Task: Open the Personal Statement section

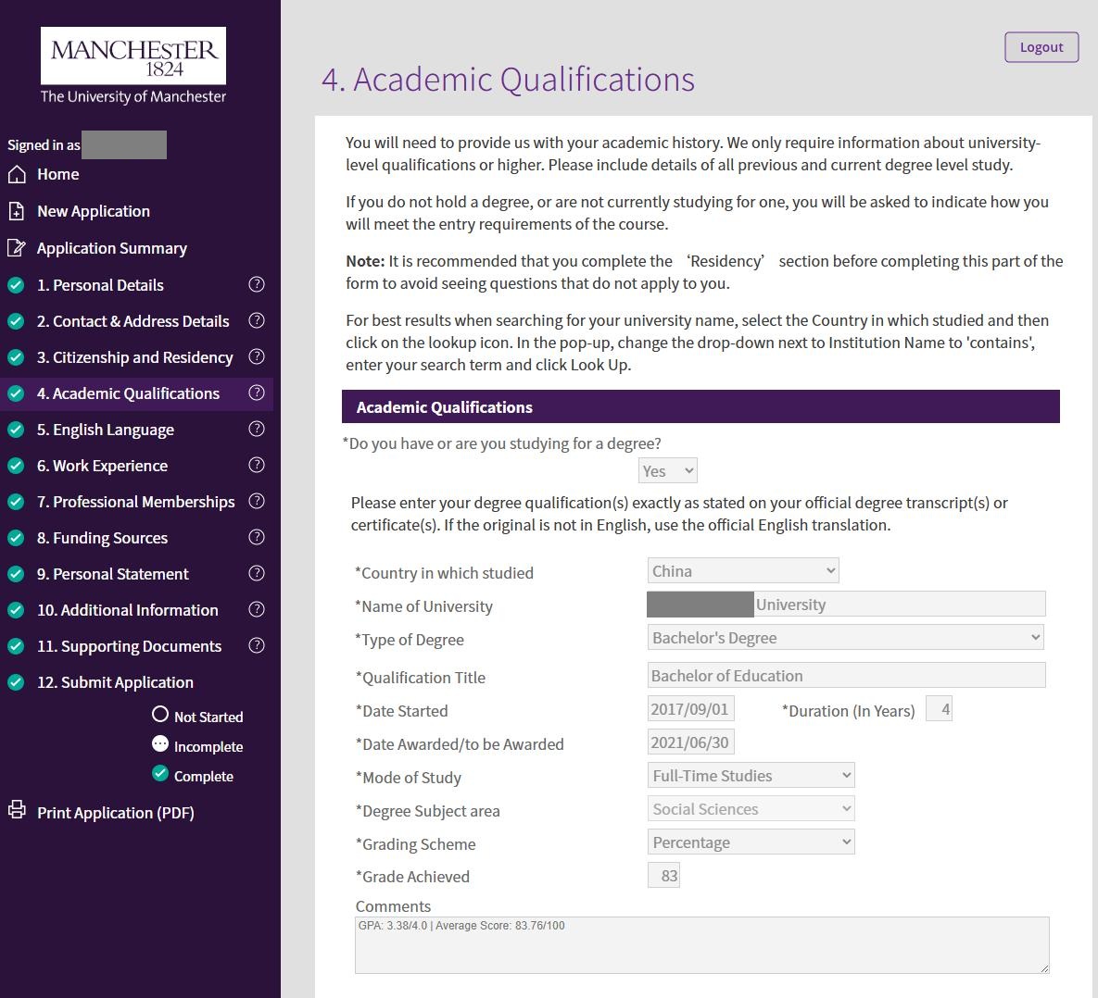Action: tap(112, 574)
